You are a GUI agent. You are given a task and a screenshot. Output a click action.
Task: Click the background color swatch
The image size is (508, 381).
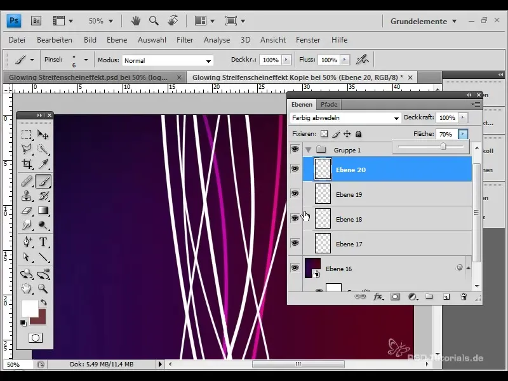tap(41, 319)
